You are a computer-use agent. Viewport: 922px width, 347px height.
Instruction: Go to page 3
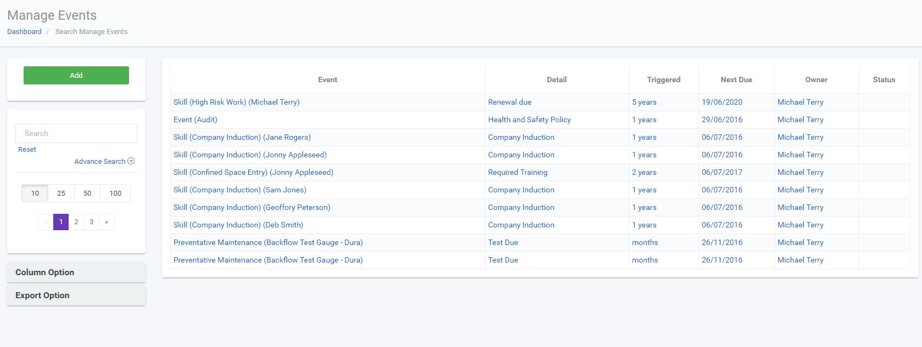pyautogui.click(x=91, y=222)
